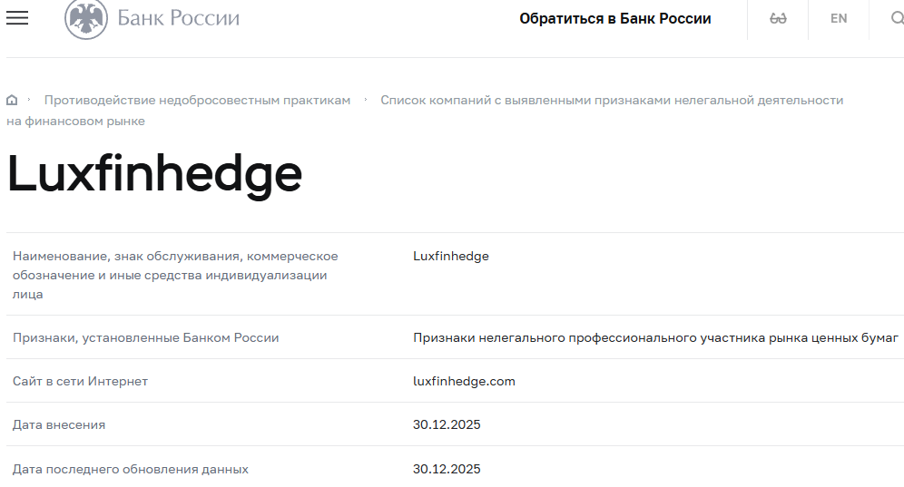The image size is (904, 487).
Task: Select the Luxfinhedge name value in table
Action: (451, 256)
